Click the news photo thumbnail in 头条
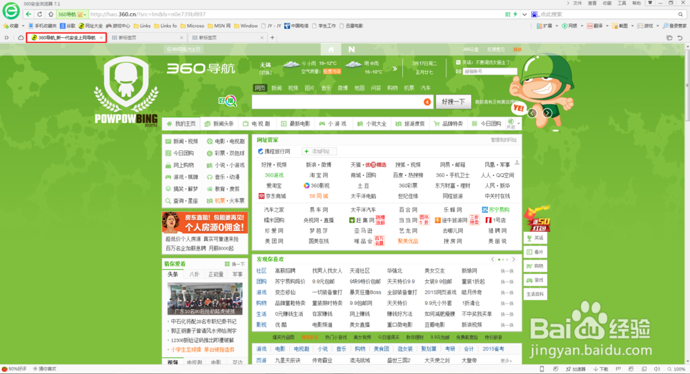Image resolution: width=690 pixels, height=374 pixels. click(x=205, y=298)
